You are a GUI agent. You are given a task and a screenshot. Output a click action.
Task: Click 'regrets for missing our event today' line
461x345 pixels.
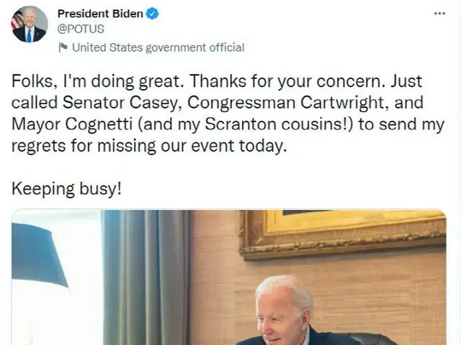point(149,146)
